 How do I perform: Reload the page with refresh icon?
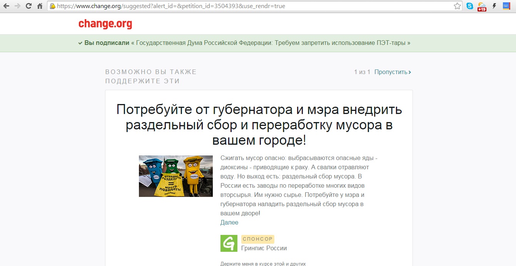(x=28, y=6)
